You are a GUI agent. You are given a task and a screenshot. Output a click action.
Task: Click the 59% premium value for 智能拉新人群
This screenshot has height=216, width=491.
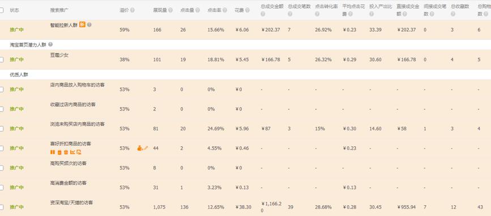coord(125,30)
